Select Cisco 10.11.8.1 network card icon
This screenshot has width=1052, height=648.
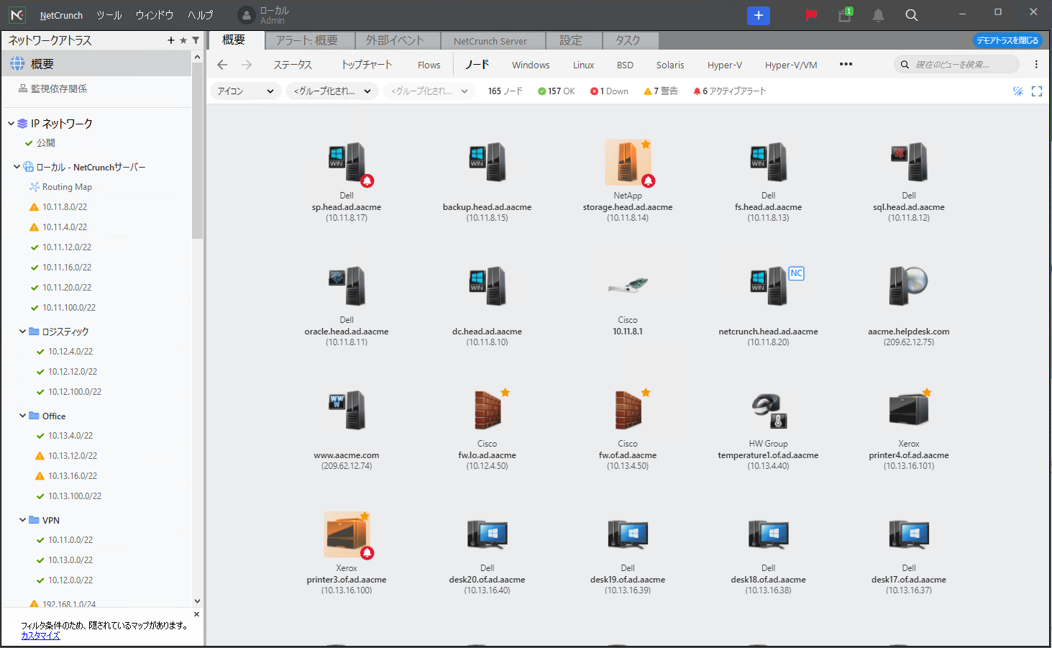(628, 286)
